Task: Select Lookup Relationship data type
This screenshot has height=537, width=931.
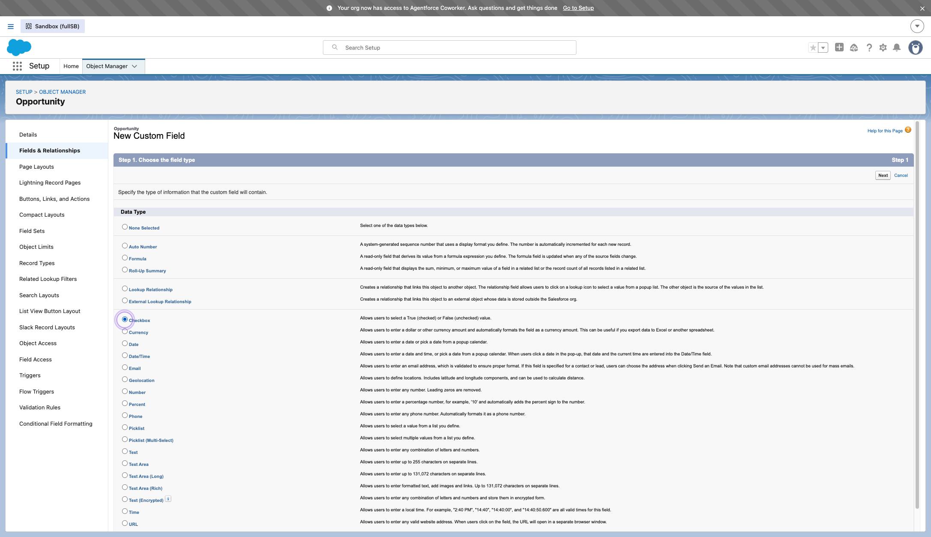Action: 125,289
